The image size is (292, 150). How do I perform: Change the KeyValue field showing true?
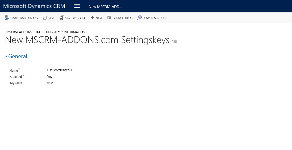pos(50,83)
